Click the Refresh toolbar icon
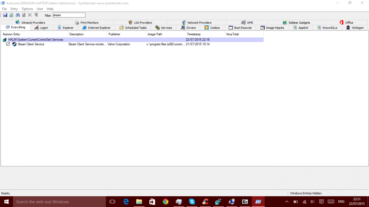 tap(11, 15)
